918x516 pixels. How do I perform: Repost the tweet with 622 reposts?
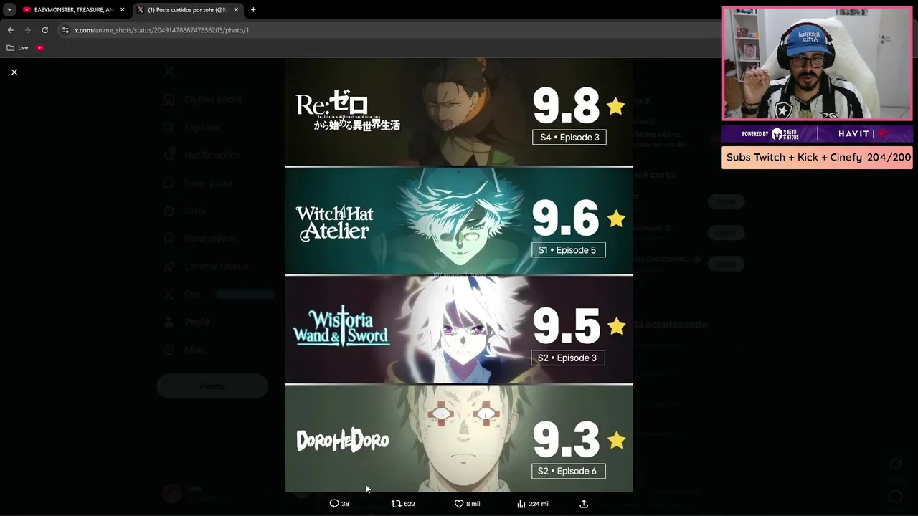(403, 504)
